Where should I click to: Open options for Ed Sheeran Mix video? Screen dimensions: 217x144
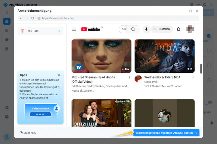[130, 78]
